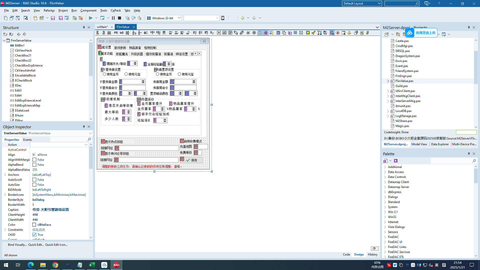Viewport: 480px width, 270px height.
Task: Click the Palette panel collapse icon
Action: pos(469,154)
